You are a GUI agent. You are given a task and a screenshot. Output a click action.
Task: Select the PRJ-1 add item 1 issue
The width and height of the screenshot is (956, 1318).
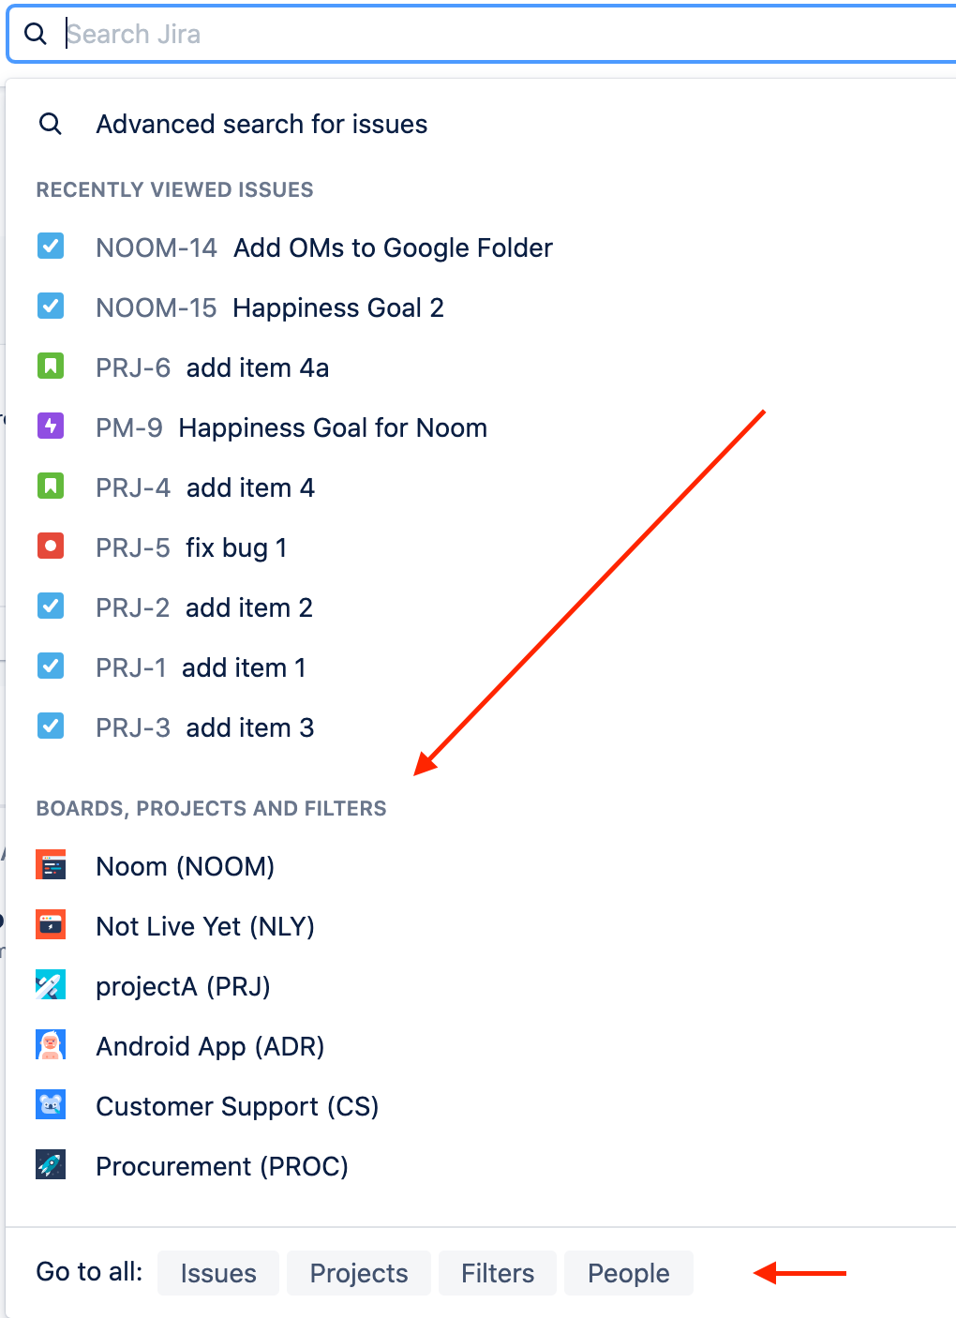pos(201,667)
